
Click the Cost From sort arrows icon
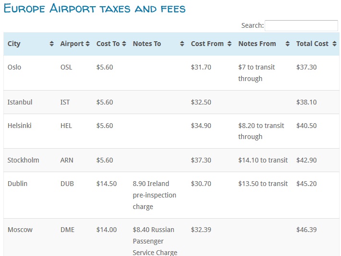230,44
